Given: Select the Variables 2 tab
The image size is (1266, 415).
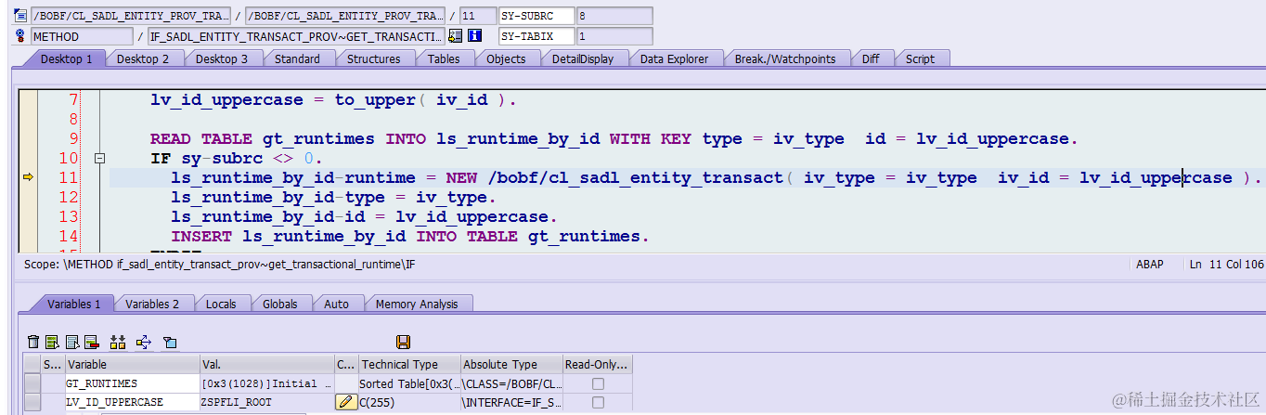Looking at the screenshot, I should tap(152, 304).
